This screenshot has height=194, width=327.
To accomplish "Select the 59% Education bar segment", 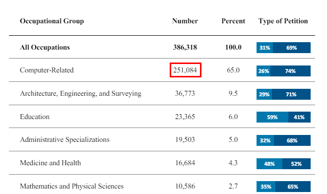I will tap(272, 117).
